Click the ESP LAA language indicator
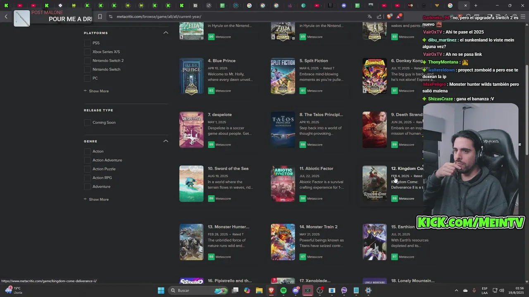Viewport: 529px width, 297px height. coord(485,290)
